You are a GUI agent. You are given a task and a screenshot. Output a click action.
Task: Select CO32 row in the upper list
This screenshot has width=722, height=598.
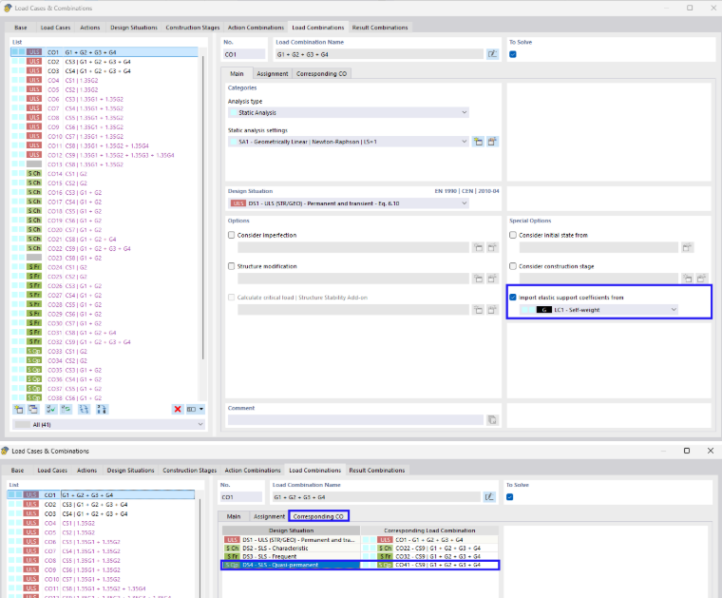(105, 342)
